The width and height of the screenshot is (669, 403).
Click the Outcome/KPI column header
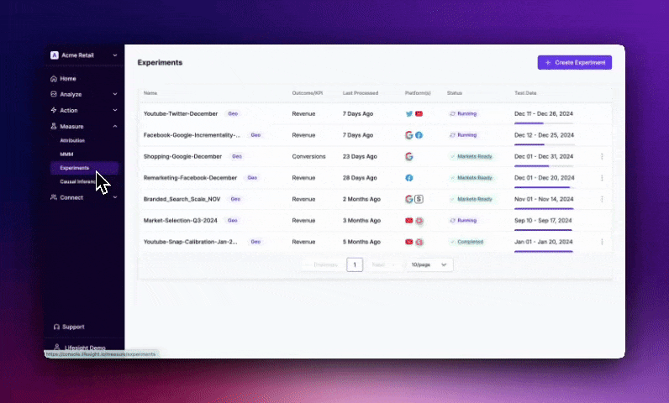[x=308, y=93]
